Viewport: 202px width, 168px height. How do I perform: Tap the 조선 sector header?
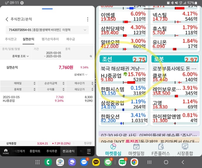coord(123,59)
